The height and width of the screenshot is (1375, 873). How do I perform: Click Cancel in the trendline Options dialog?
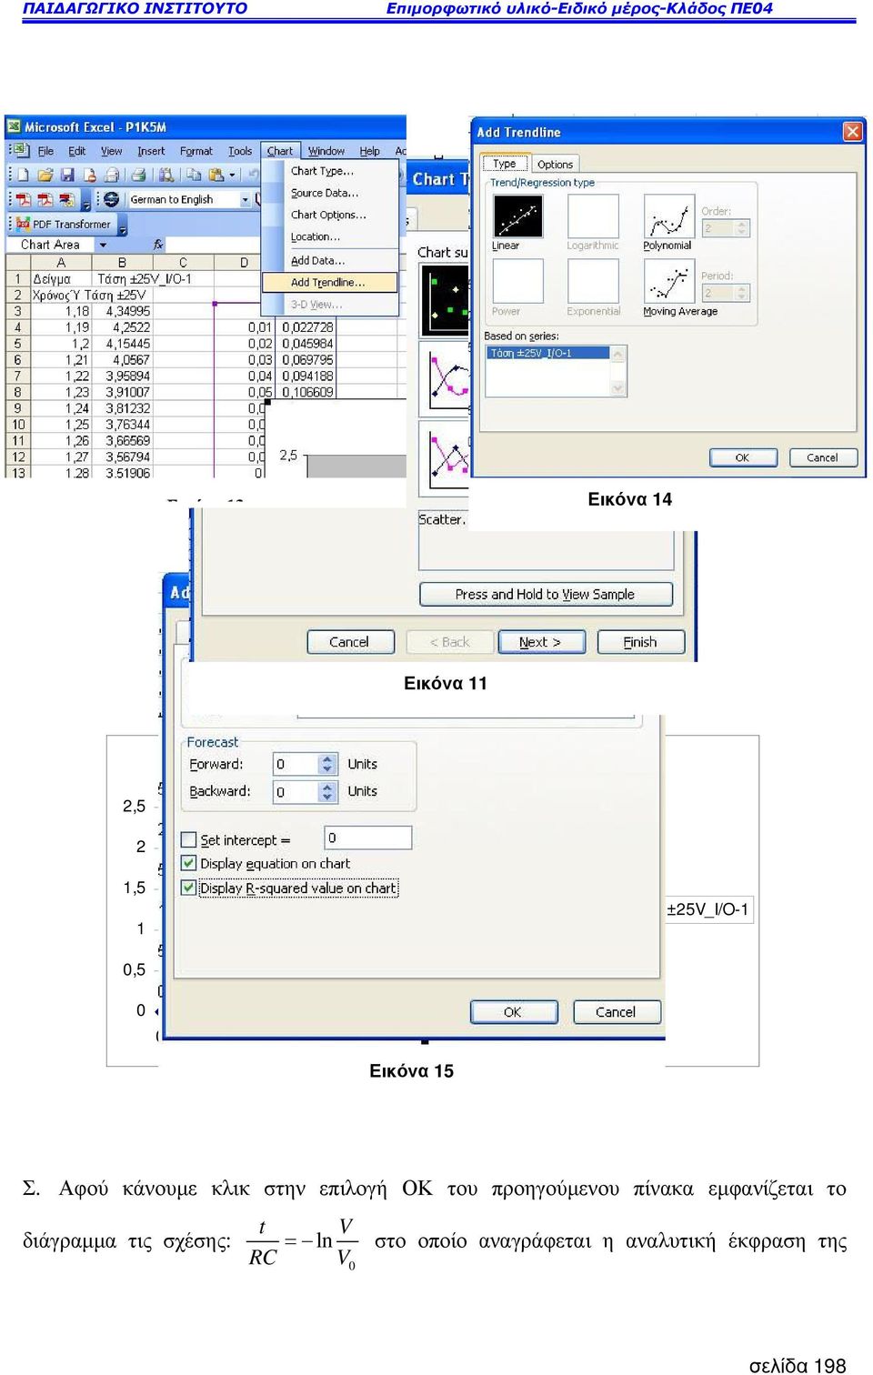pos(616,1011)
